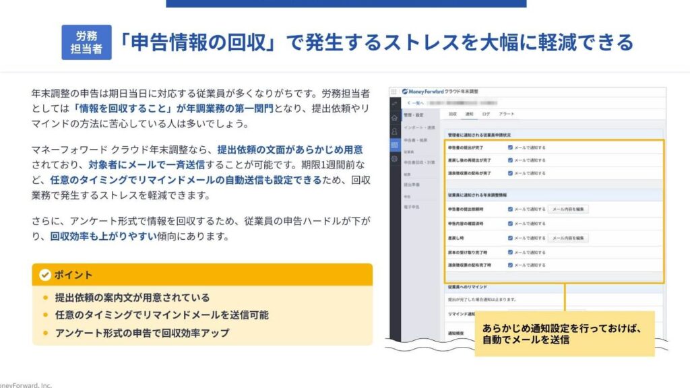Screen dimensions: 690x388
Task: Open the app launcher grid icon
Action: click(x=394, y=92)
